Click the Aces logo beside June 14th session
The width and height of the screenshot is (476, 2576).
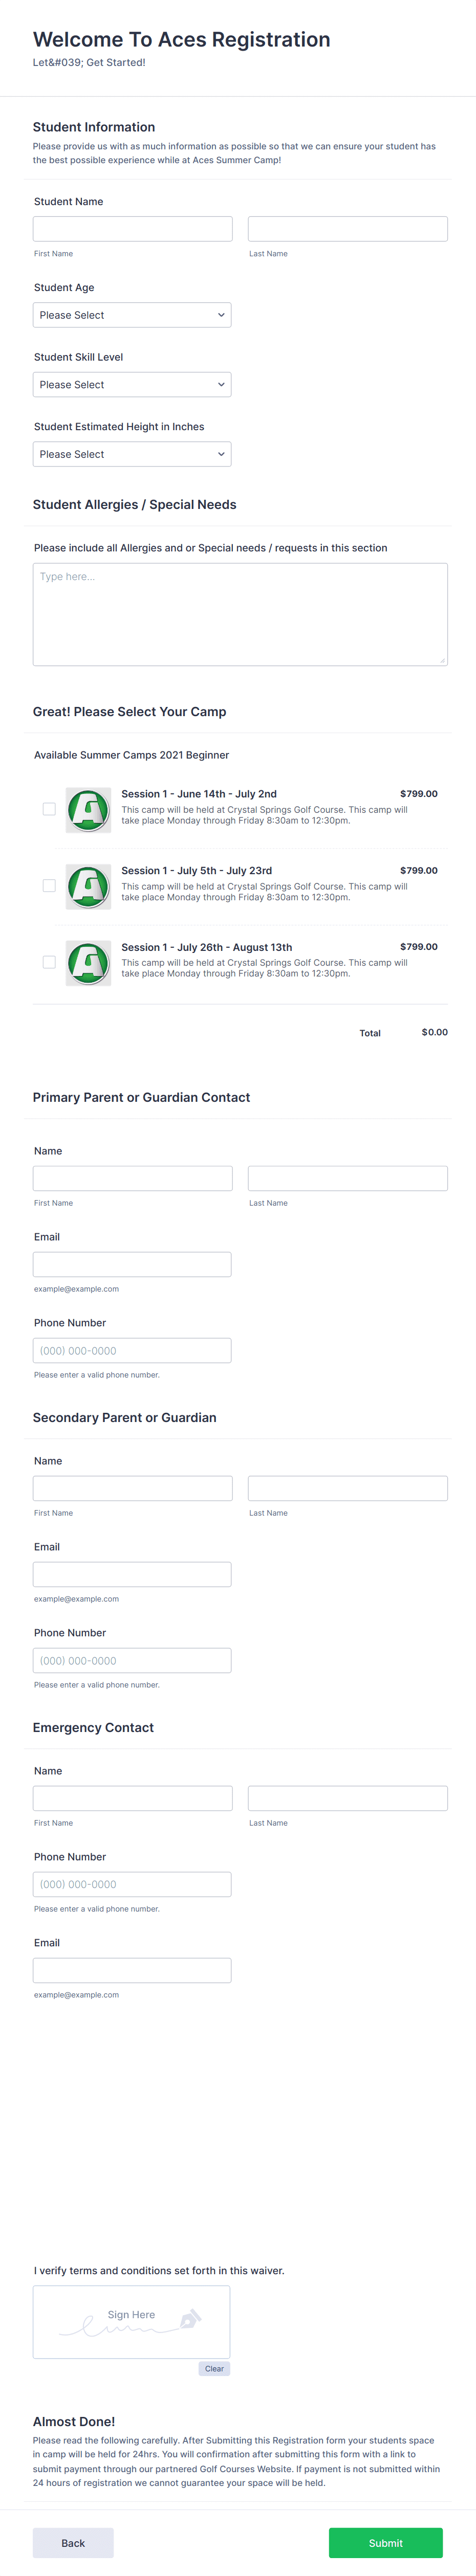click(x=89, y=808)
